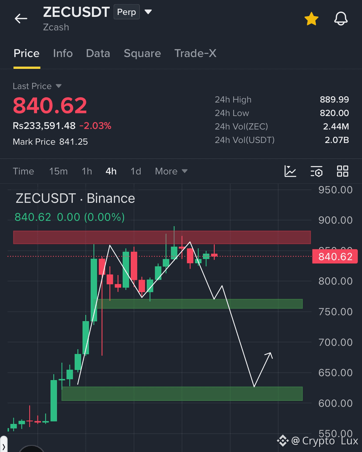
Task: Open chart drawing tools icon
Action: 290,171
